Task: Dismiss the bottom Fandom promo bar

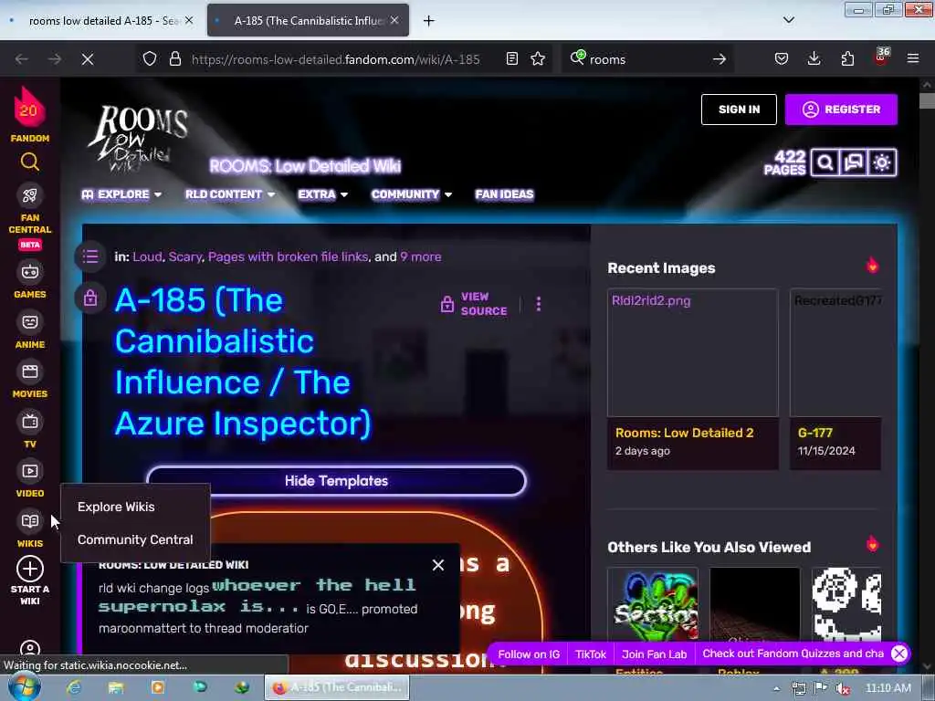Action: click(899, 654)
